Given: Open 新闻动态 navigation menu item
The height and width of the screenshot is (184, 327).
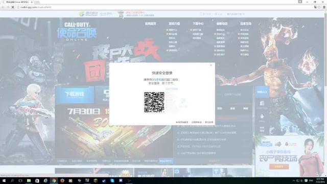Looking at the screenshot, I should pyautogui.click(x=222, y=24).
